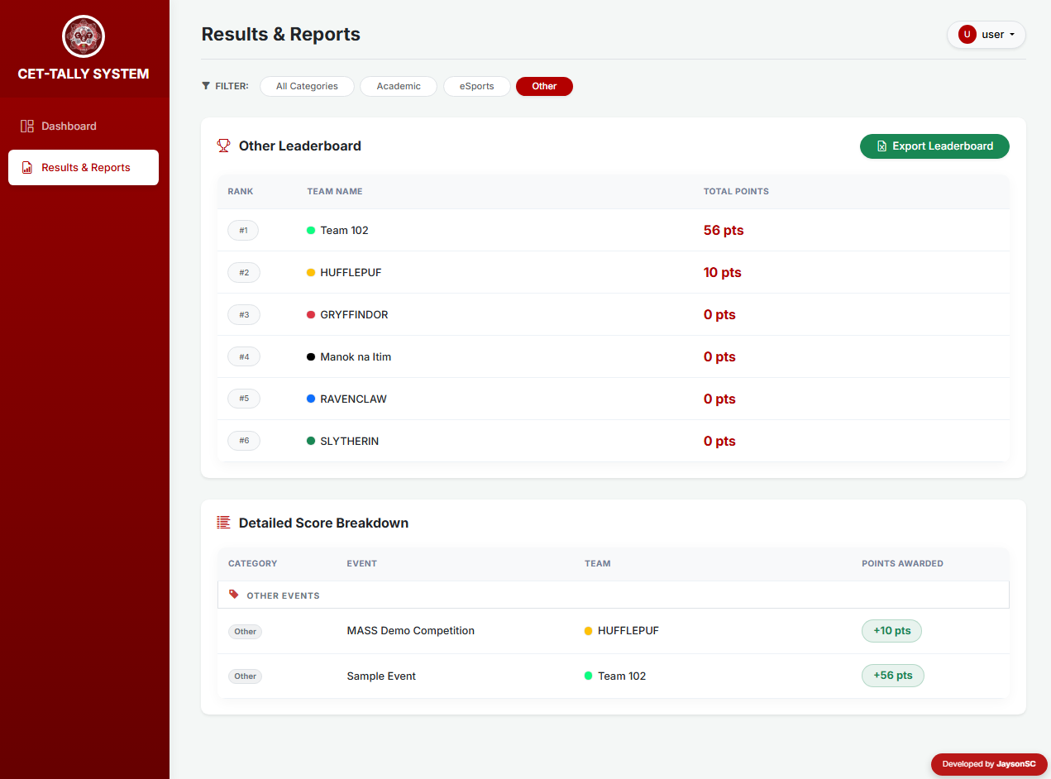Click the list icon beside Detailed Score Breakdown
The width and height of the screenshot is (1051, 779).
click(x=222, y=522)
